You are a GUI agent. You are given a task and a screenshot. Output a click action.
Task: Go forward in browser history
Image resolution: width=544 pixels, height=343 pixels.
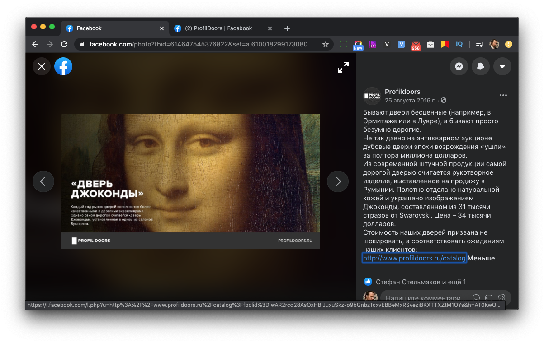(x=50, y=44)
